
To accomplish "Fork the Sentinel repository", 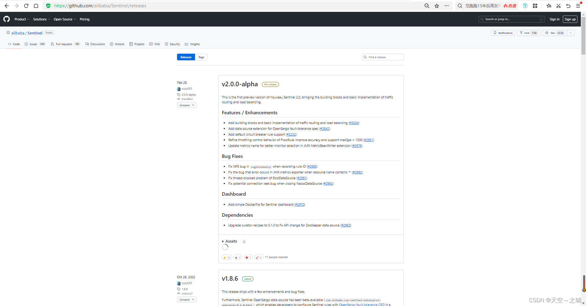I will pos(529,33).
